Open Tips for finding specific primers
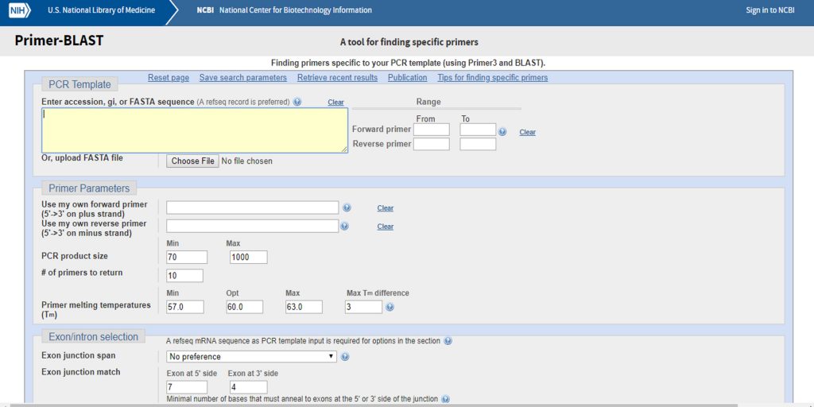This screenshot has width=814, height=407. click(x=493, y=77)
